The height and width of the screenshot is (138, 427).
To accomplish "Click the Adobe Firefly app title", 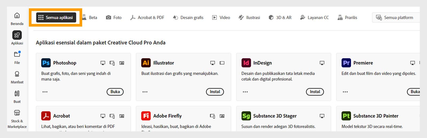I will click(x=167, y=116).
